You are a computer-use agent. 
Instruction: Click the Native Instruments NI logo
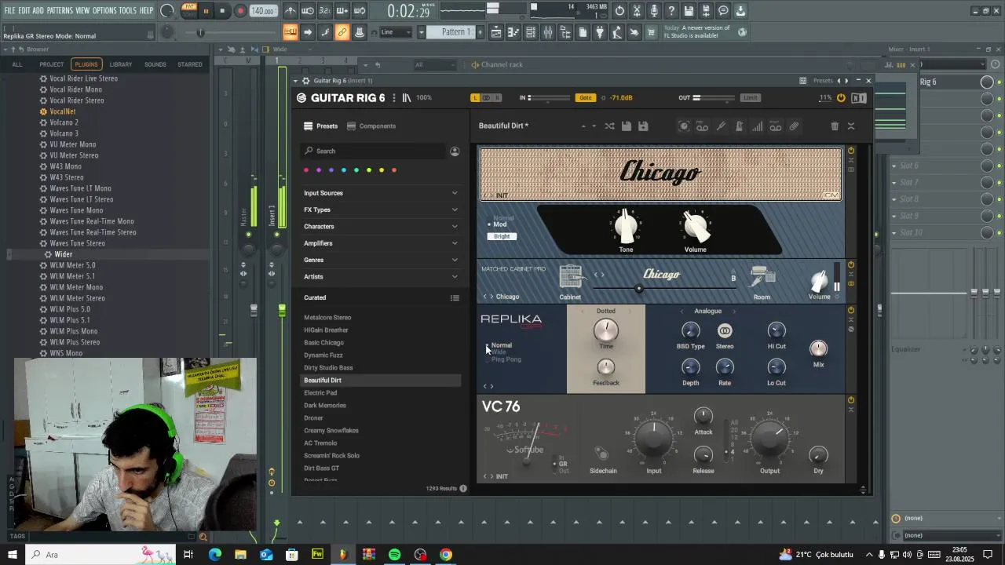tap(858, 98)
